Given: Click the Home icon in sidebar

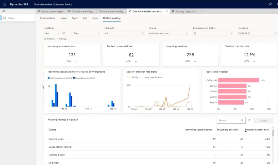Looking at the screenshot, I should point(5,18).
